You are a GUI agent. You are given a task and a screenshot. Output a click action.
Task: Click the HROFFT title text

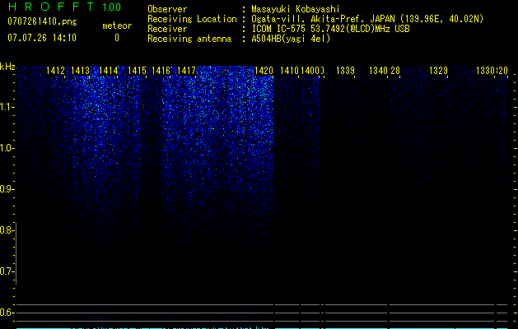pyautogui.click(x=51, y=7)
